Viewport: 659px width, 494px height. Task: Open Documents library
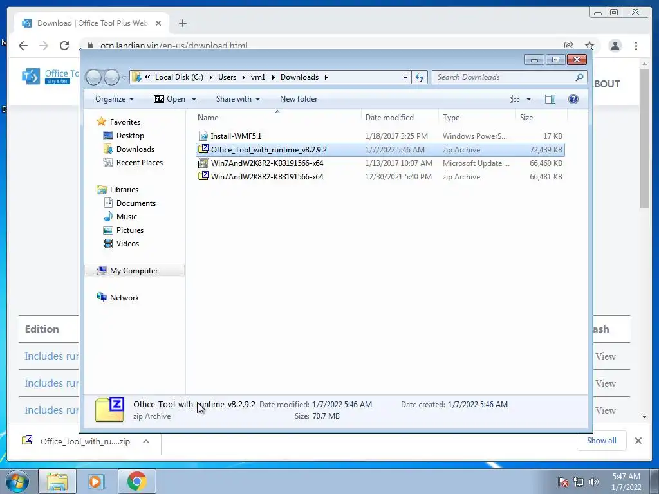(x=136, y=203)
